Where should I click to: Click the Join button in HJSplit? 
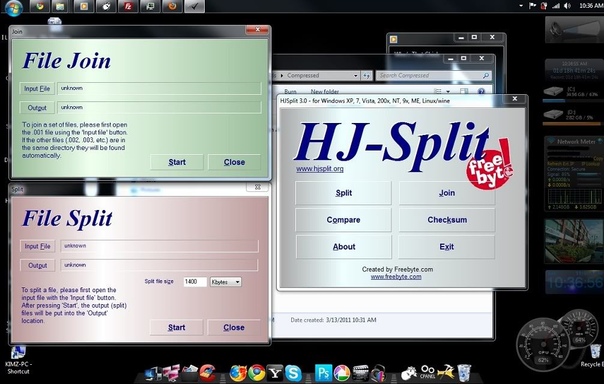(x=447, y=193)
